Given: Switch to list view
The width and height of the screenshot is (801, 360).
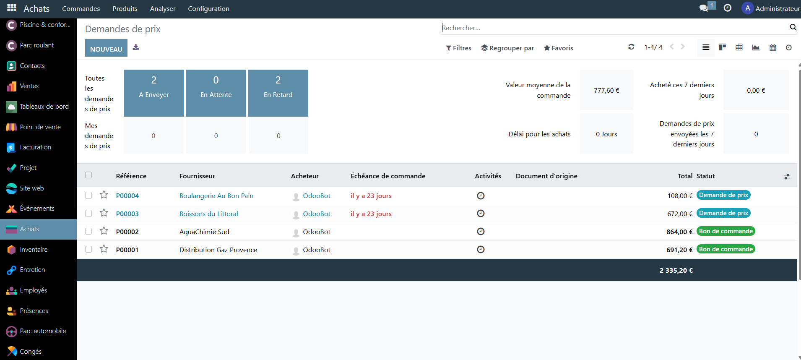Looking at the screenshot, I should pos(706,47).
